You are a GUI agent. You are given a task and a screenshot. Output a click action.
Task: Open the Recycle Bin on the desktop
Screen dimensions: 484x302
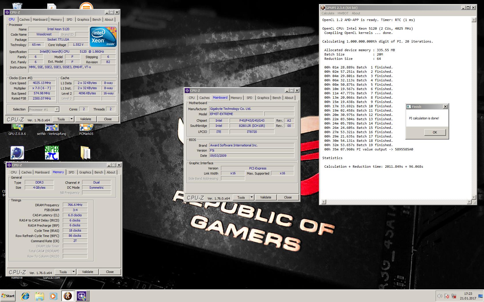point(17,6)
